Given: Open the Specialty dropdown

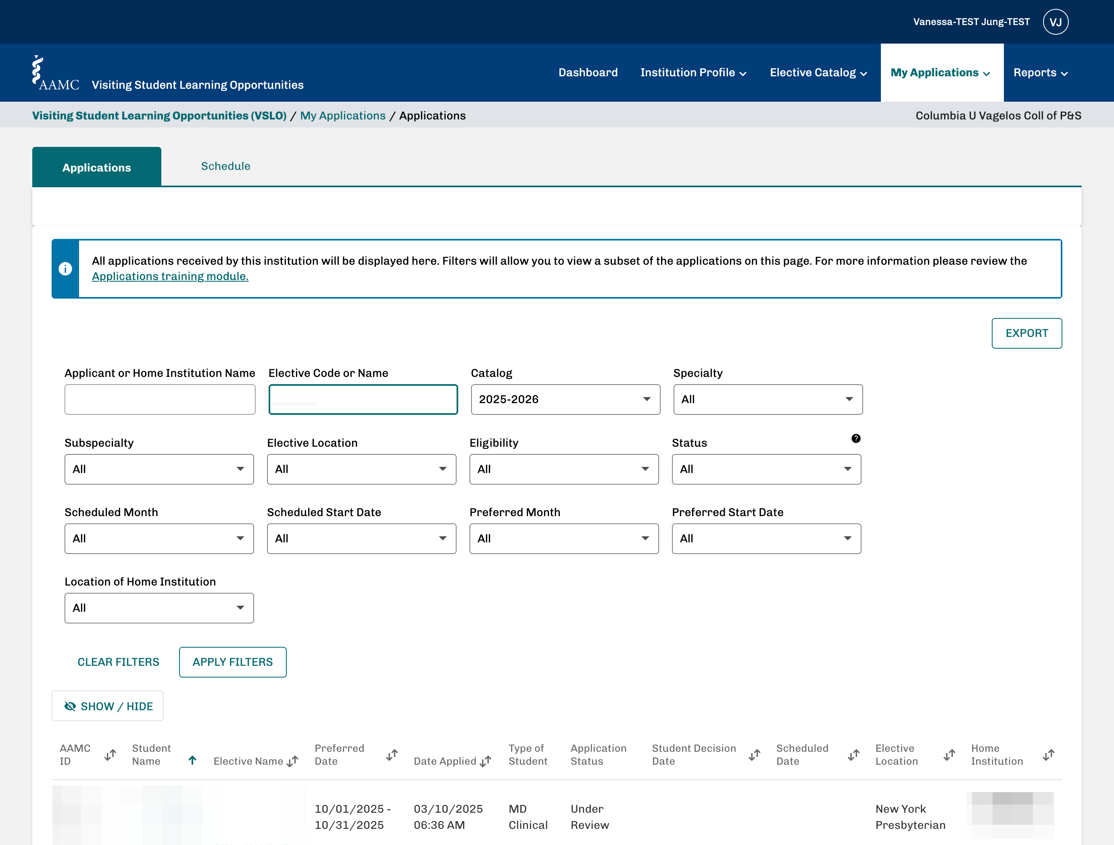Looking at the screenshot, I should tap(768, 399).
